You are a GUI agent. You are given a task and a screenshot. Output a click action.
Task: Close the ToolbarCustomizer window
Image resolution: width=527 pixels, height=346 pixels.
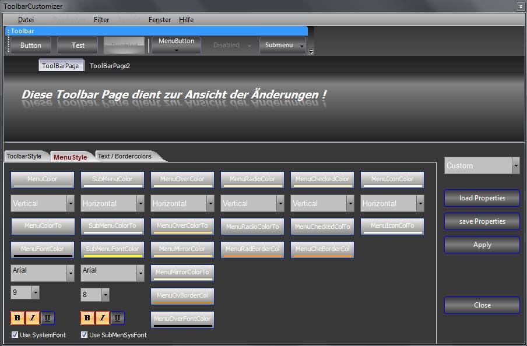(520, 6)
